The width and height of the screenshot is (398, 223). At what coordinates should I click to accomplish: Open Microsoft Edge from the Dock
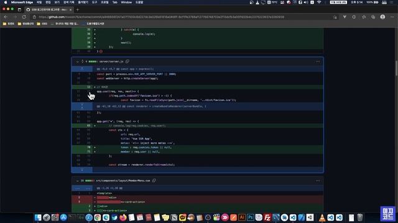[x=106, y=217]
